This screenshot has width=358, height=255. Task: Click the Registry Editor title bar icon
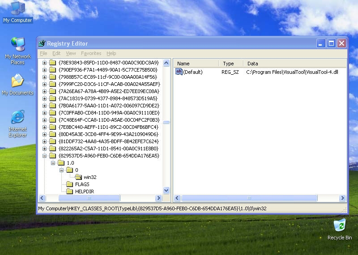pyautogui.click(x=42, y=43)
